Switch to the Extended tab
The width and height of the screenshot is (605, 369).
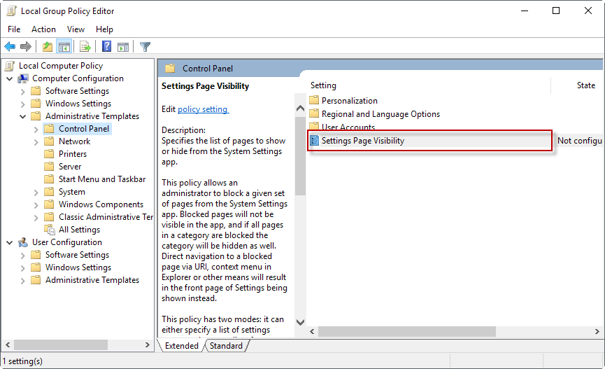click(x=181, y=345)
